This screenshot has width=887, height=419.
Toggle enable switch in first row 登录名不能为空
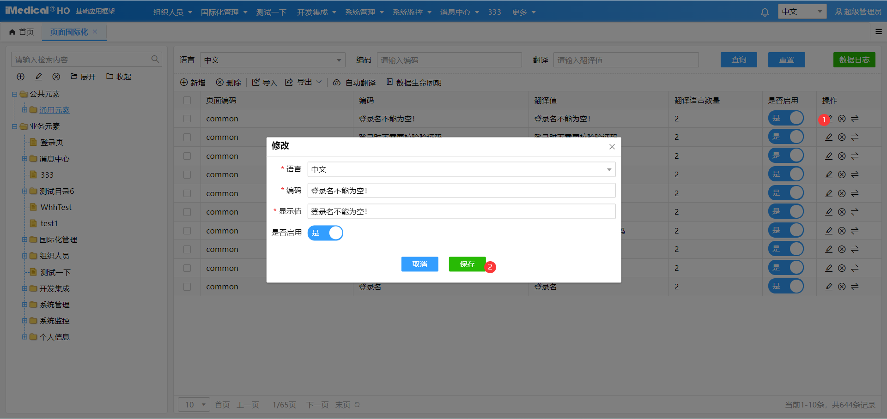pyautogui.click(x=786, y=118)
